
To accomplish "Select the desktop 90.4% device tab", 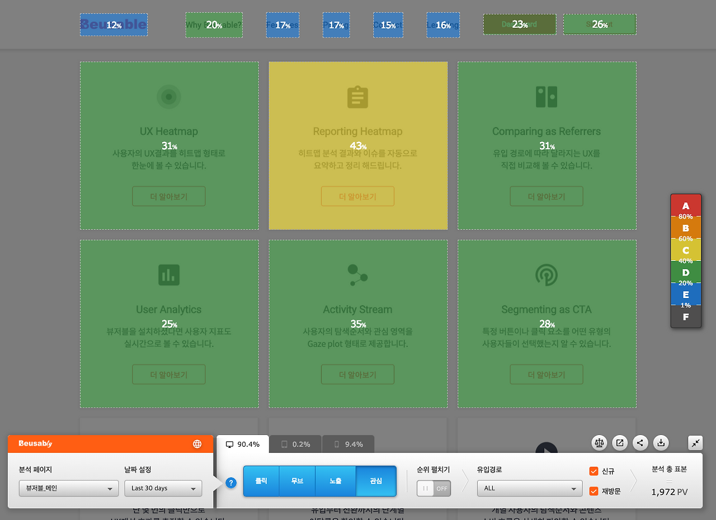I will tap(243, 444).
